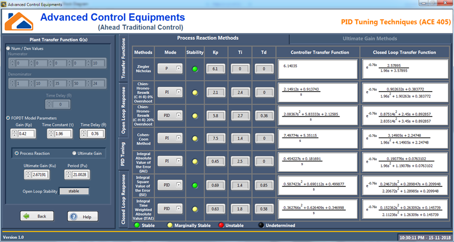This screenshot has height=242, width=454.
Task: Click ITAE row Ti value 1.8
Action: coord(240,209)
